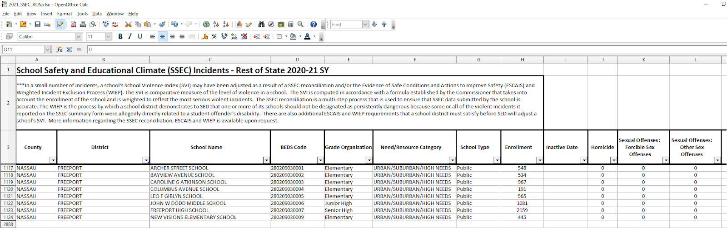Click the Print file directly icon

click(x=83, y=24)
